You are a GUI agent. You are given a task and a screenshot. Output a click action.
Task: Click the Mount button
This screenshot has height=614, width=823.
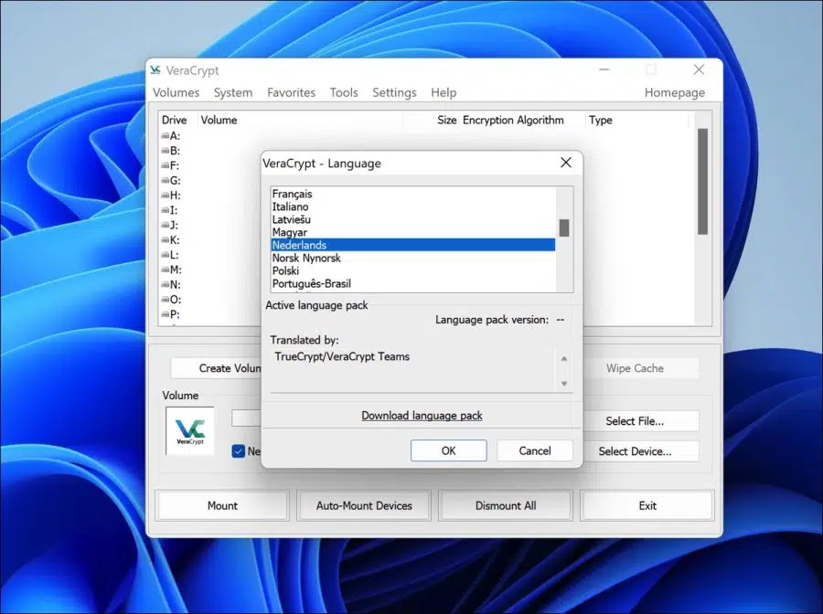coord(222,505)
